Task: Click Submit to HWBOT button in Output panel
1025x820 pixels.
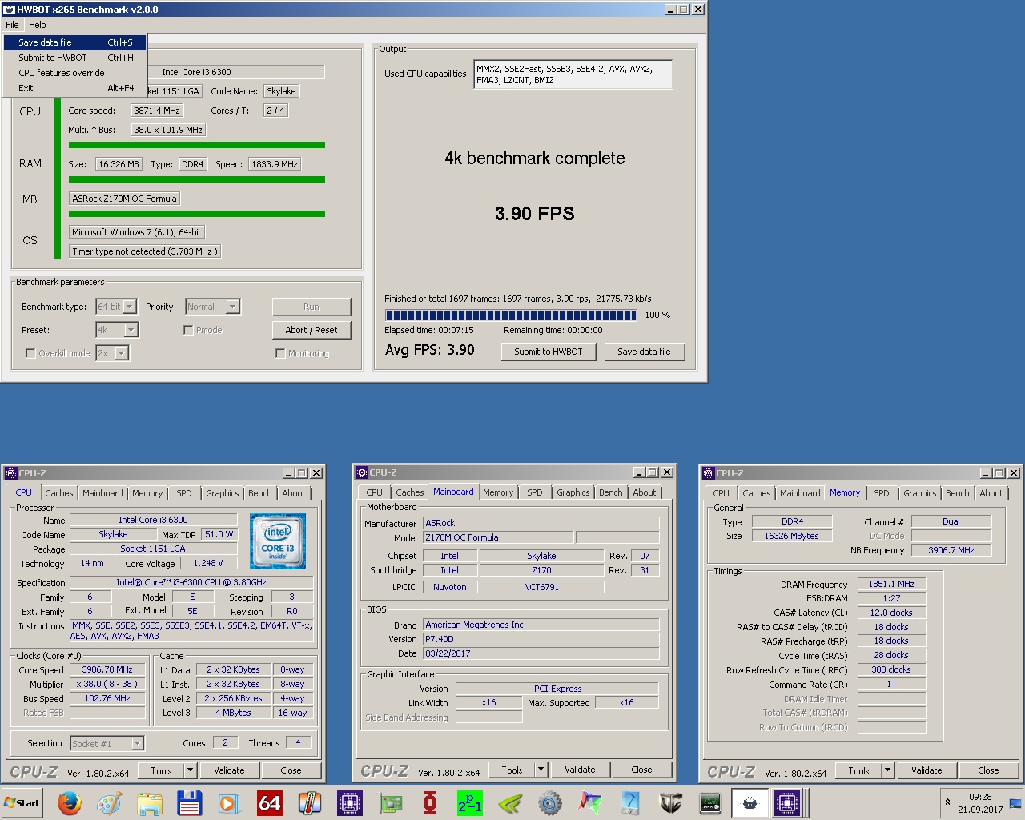Action: 549,352
